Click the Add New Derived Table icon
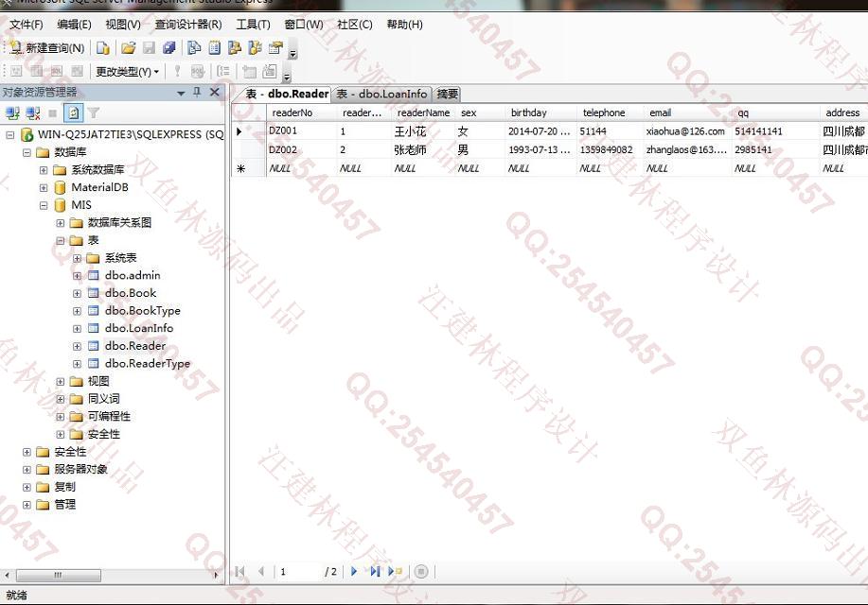 (270, 71)
